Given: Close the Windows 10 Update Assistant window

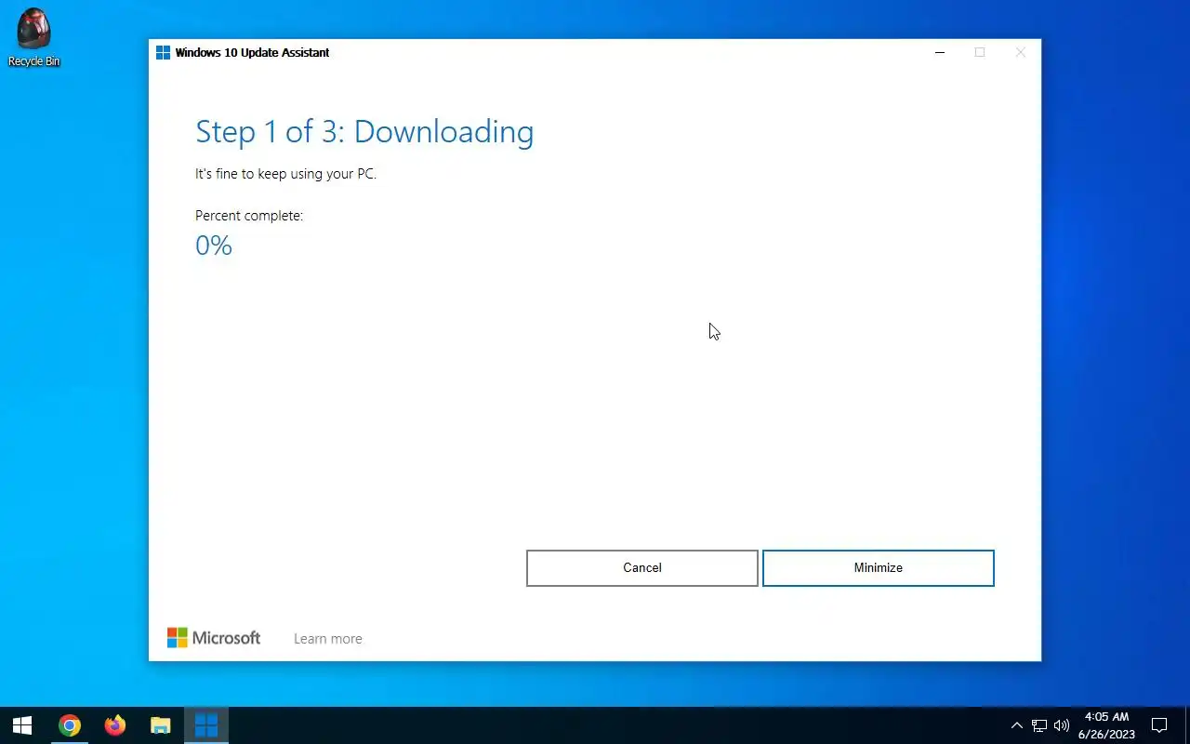Looking at the screenshot, I should coord(1021,53).
